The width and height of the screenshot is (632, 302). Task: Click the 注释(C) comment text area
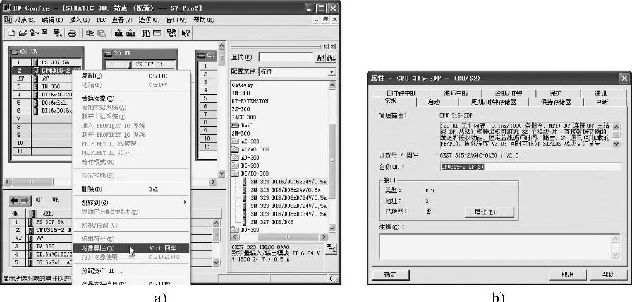click(500, 247)
